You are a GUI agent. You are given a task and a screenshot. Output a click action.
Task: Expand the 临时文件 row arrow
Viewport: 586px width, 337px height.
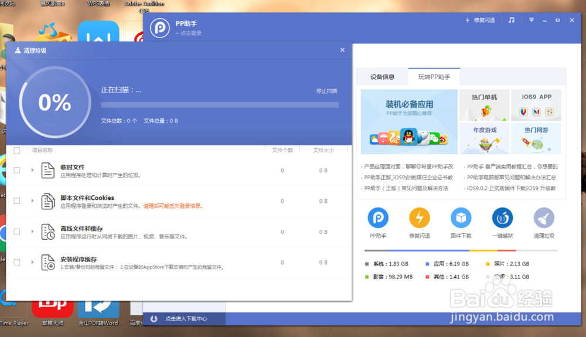click(32, 171)
